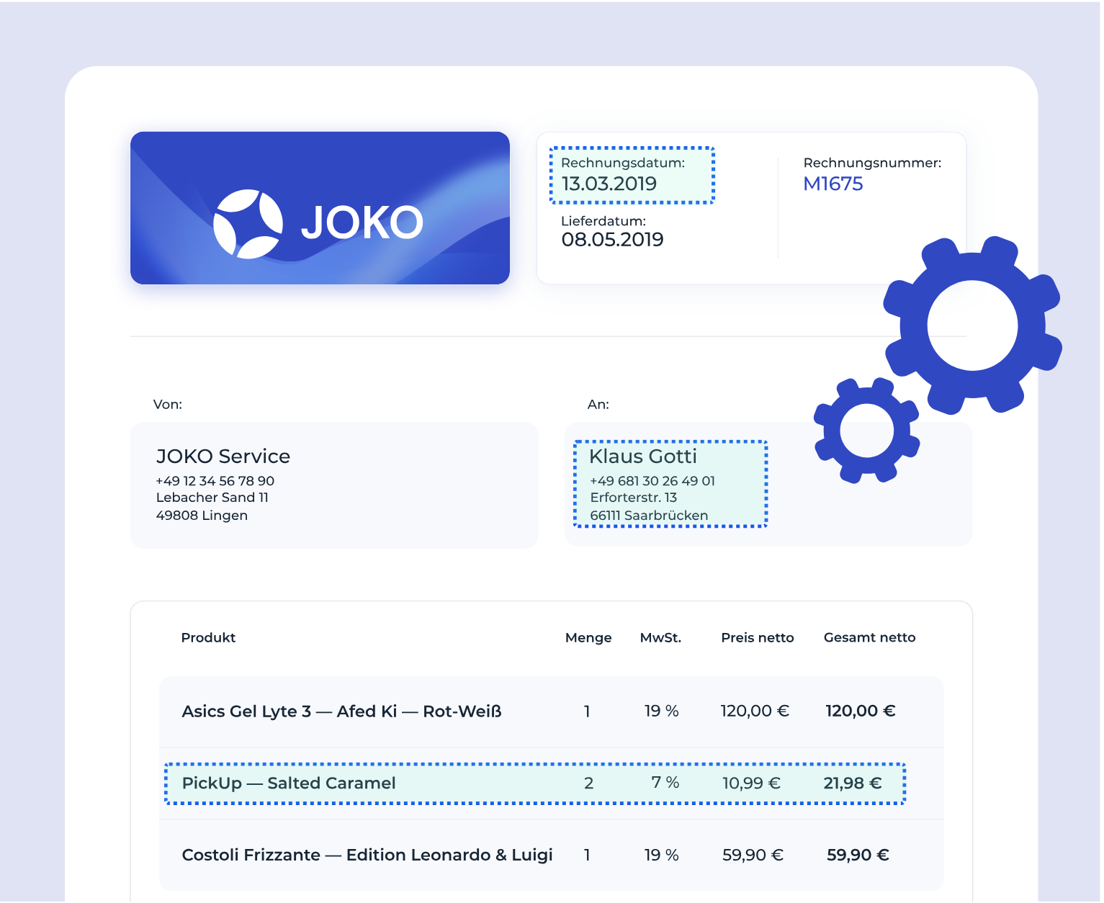Image resolution: width=1104 pixels, height=903 pixels.
Task: Select delivery date 08.05.2019
Action: [x=613, y=240]
